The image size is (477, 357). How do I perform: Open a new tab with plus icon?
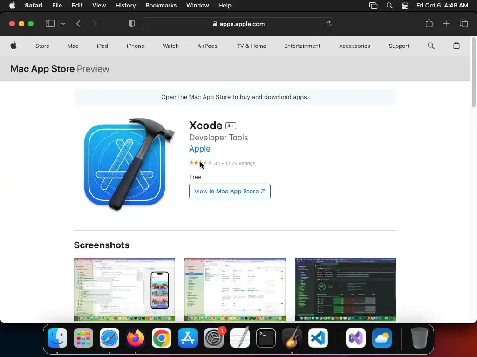(x=446, y=23)
